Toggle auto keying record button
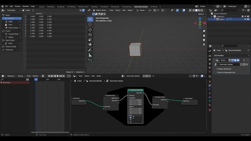This screenshot has width=251, height=141. click(43, 76)
